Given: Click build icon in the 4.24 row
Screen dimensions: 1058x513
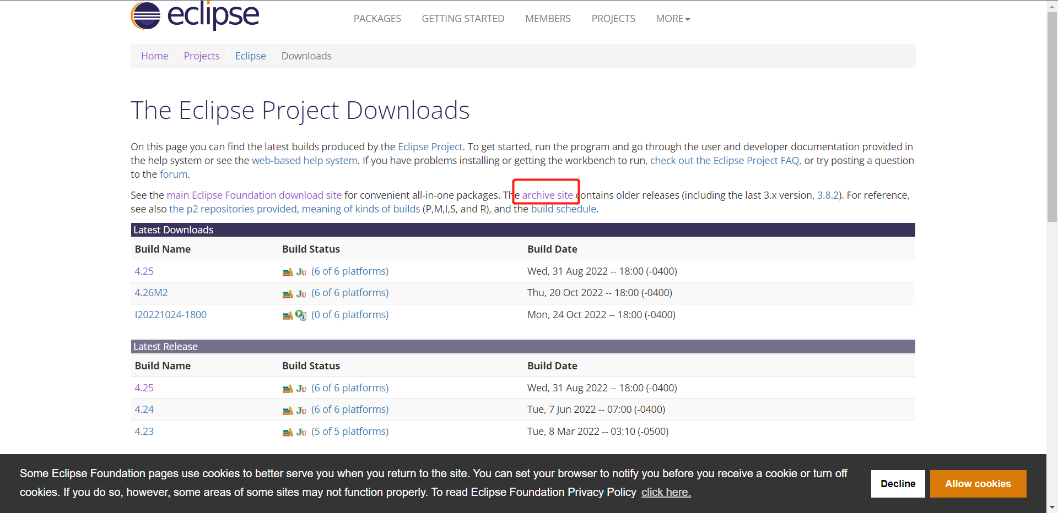Looking at the screenshot, I should coord(288,410).
